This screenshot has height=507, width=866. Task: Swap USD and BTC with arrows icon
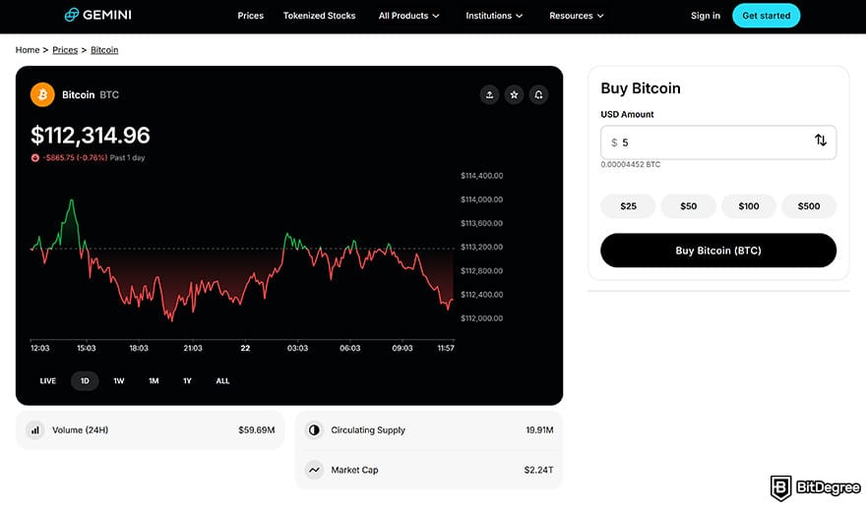point(821,141)
